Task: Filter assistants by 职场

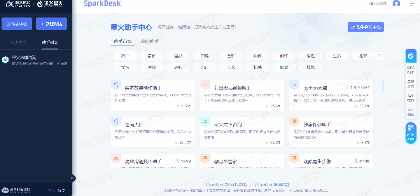Action: pos(205,56)
